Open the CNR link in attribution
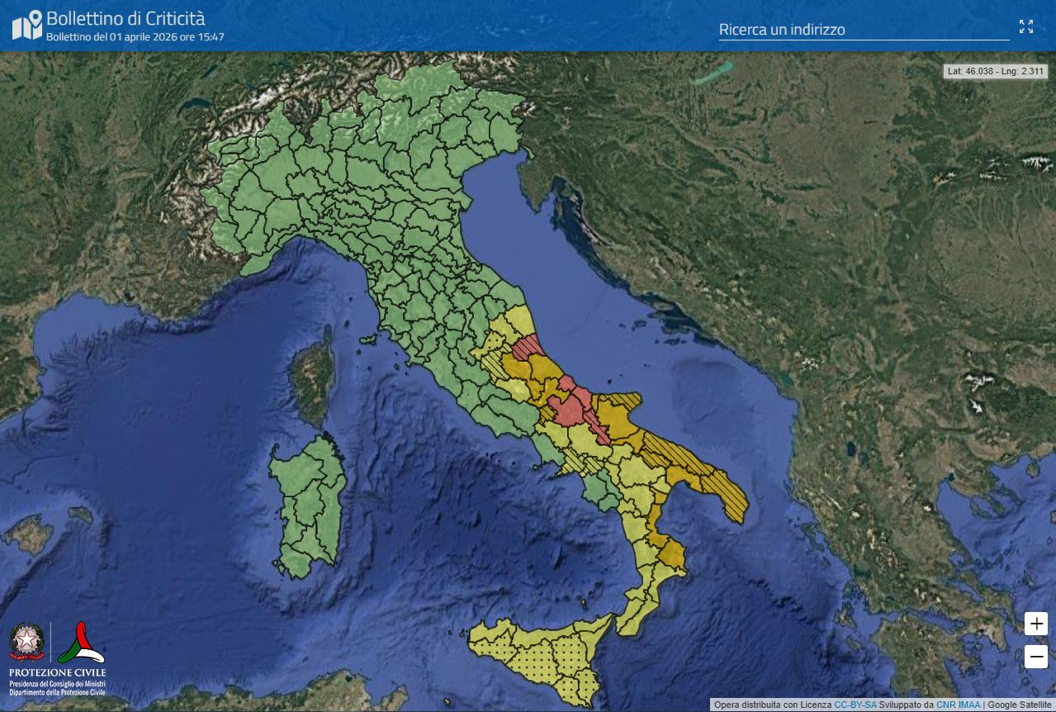This screenshot has width=1056, height=712. pyautogui.click(x=947, y=705)
